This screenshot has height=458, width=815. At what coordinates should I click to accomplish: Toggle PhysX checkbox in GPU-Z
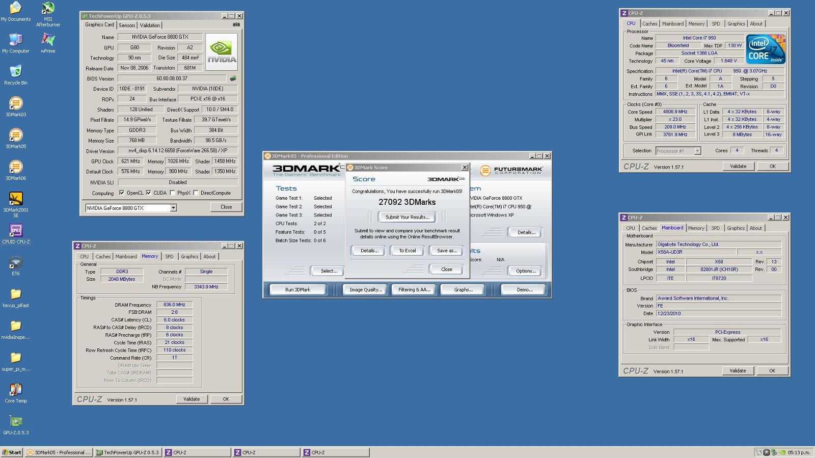click(172, 193)
